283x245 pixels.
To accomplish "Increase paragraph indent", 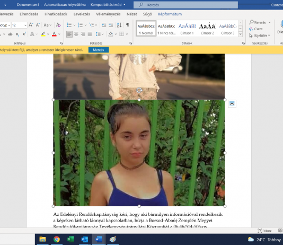I will pyautogui.click(x=111, y=25).
